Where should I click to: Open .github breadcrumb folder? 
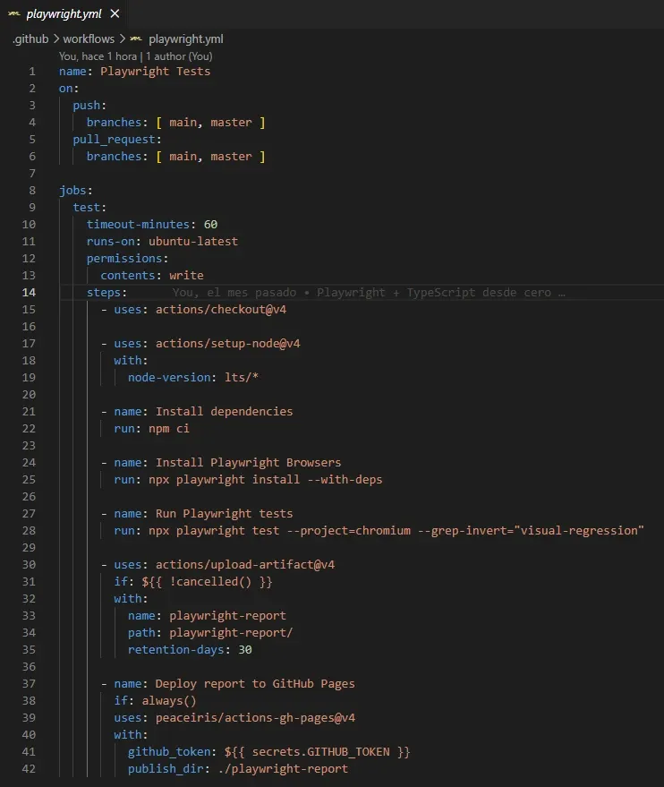pyautogui.click(x=30, y=39)
